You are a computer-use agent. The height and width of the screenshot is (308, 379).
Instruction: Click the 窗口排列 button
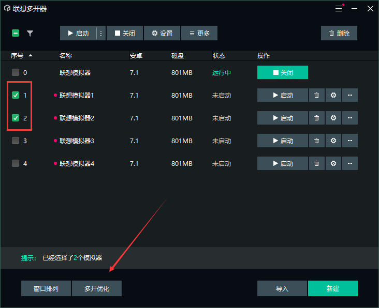pos(46,288)
